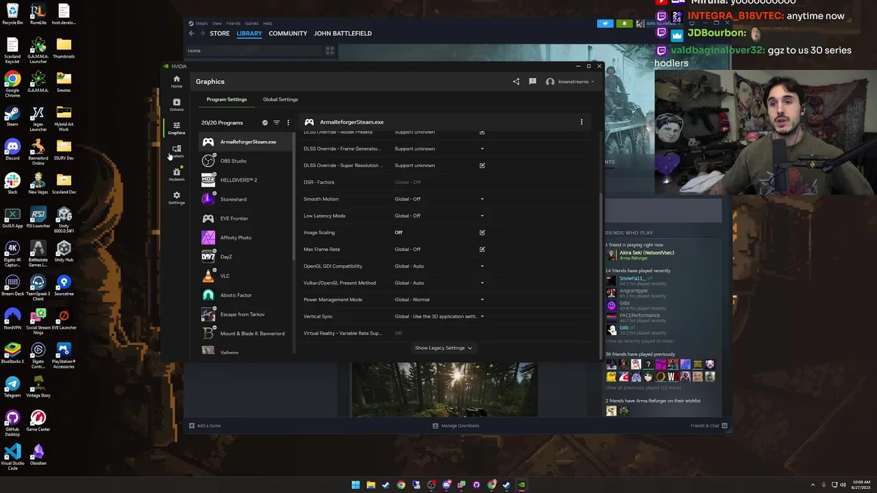The image size is (877, 493).
Task: Open Chrome from the taskbar
Action: coord(401,485)
